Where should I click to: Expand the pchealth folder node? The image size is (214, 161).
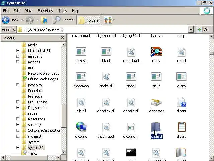[18, 85]
